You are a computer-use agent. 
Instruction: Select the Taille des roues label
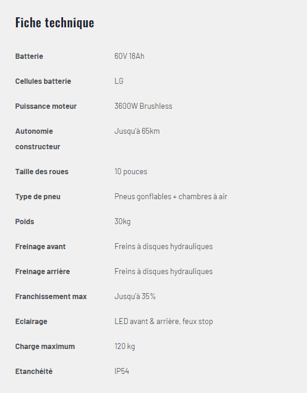[42, 172]
